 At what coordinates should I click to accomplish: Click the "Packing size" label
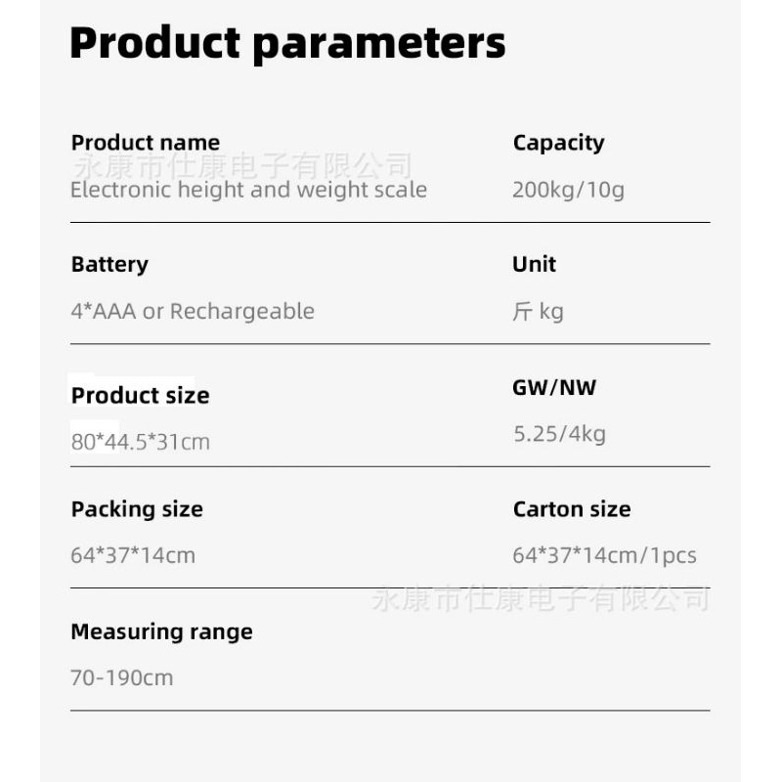[137, 509]
